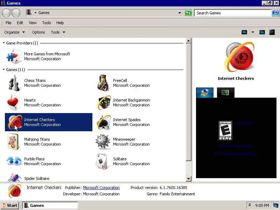Open the location dropdown arrow before Games
The width and height of the screenshot is (280, 210).
click(35, 13)
